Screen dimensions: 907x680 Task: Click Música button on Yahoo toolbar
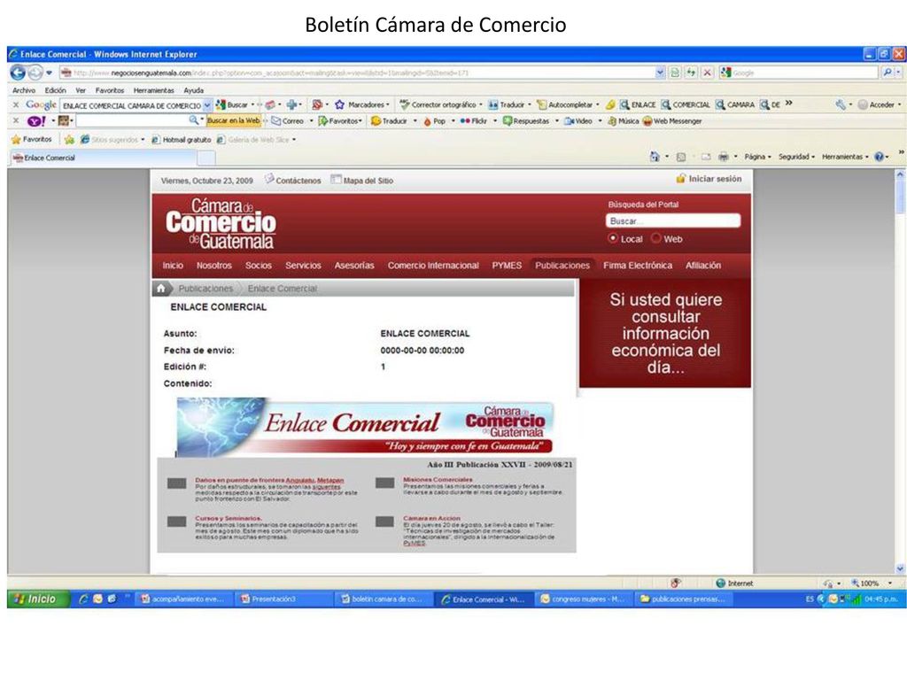(623, 120)
